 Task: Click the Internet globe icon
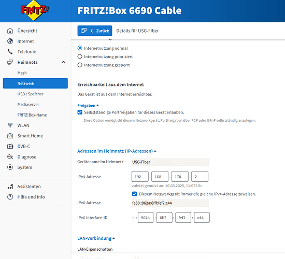click(x=10, y=41)
